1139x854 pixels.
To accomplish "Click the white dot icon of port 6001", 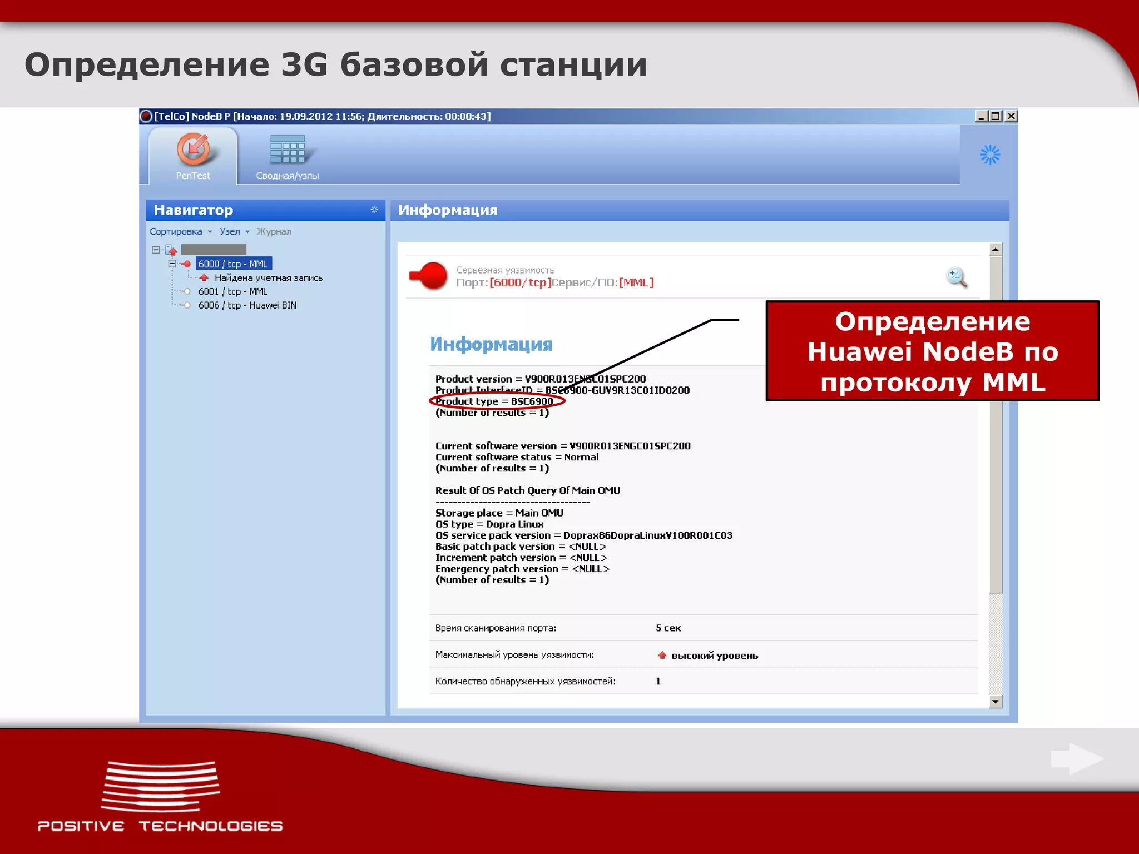I will click(187, 291).
